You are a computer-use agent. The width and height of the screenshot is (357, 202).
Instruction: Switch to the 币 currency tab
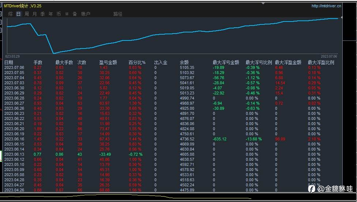(x=59, y=14)
